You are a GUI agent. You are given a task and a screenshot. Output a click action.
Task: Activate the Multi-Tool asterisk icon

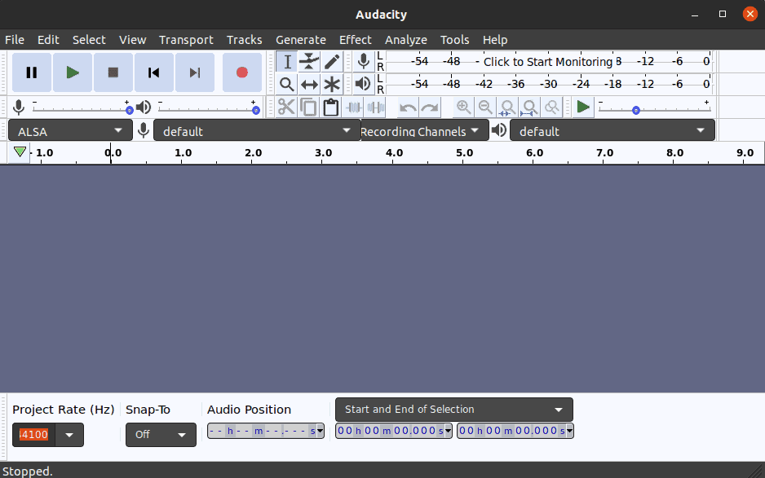pyautogui.click(x=332, y=84)
